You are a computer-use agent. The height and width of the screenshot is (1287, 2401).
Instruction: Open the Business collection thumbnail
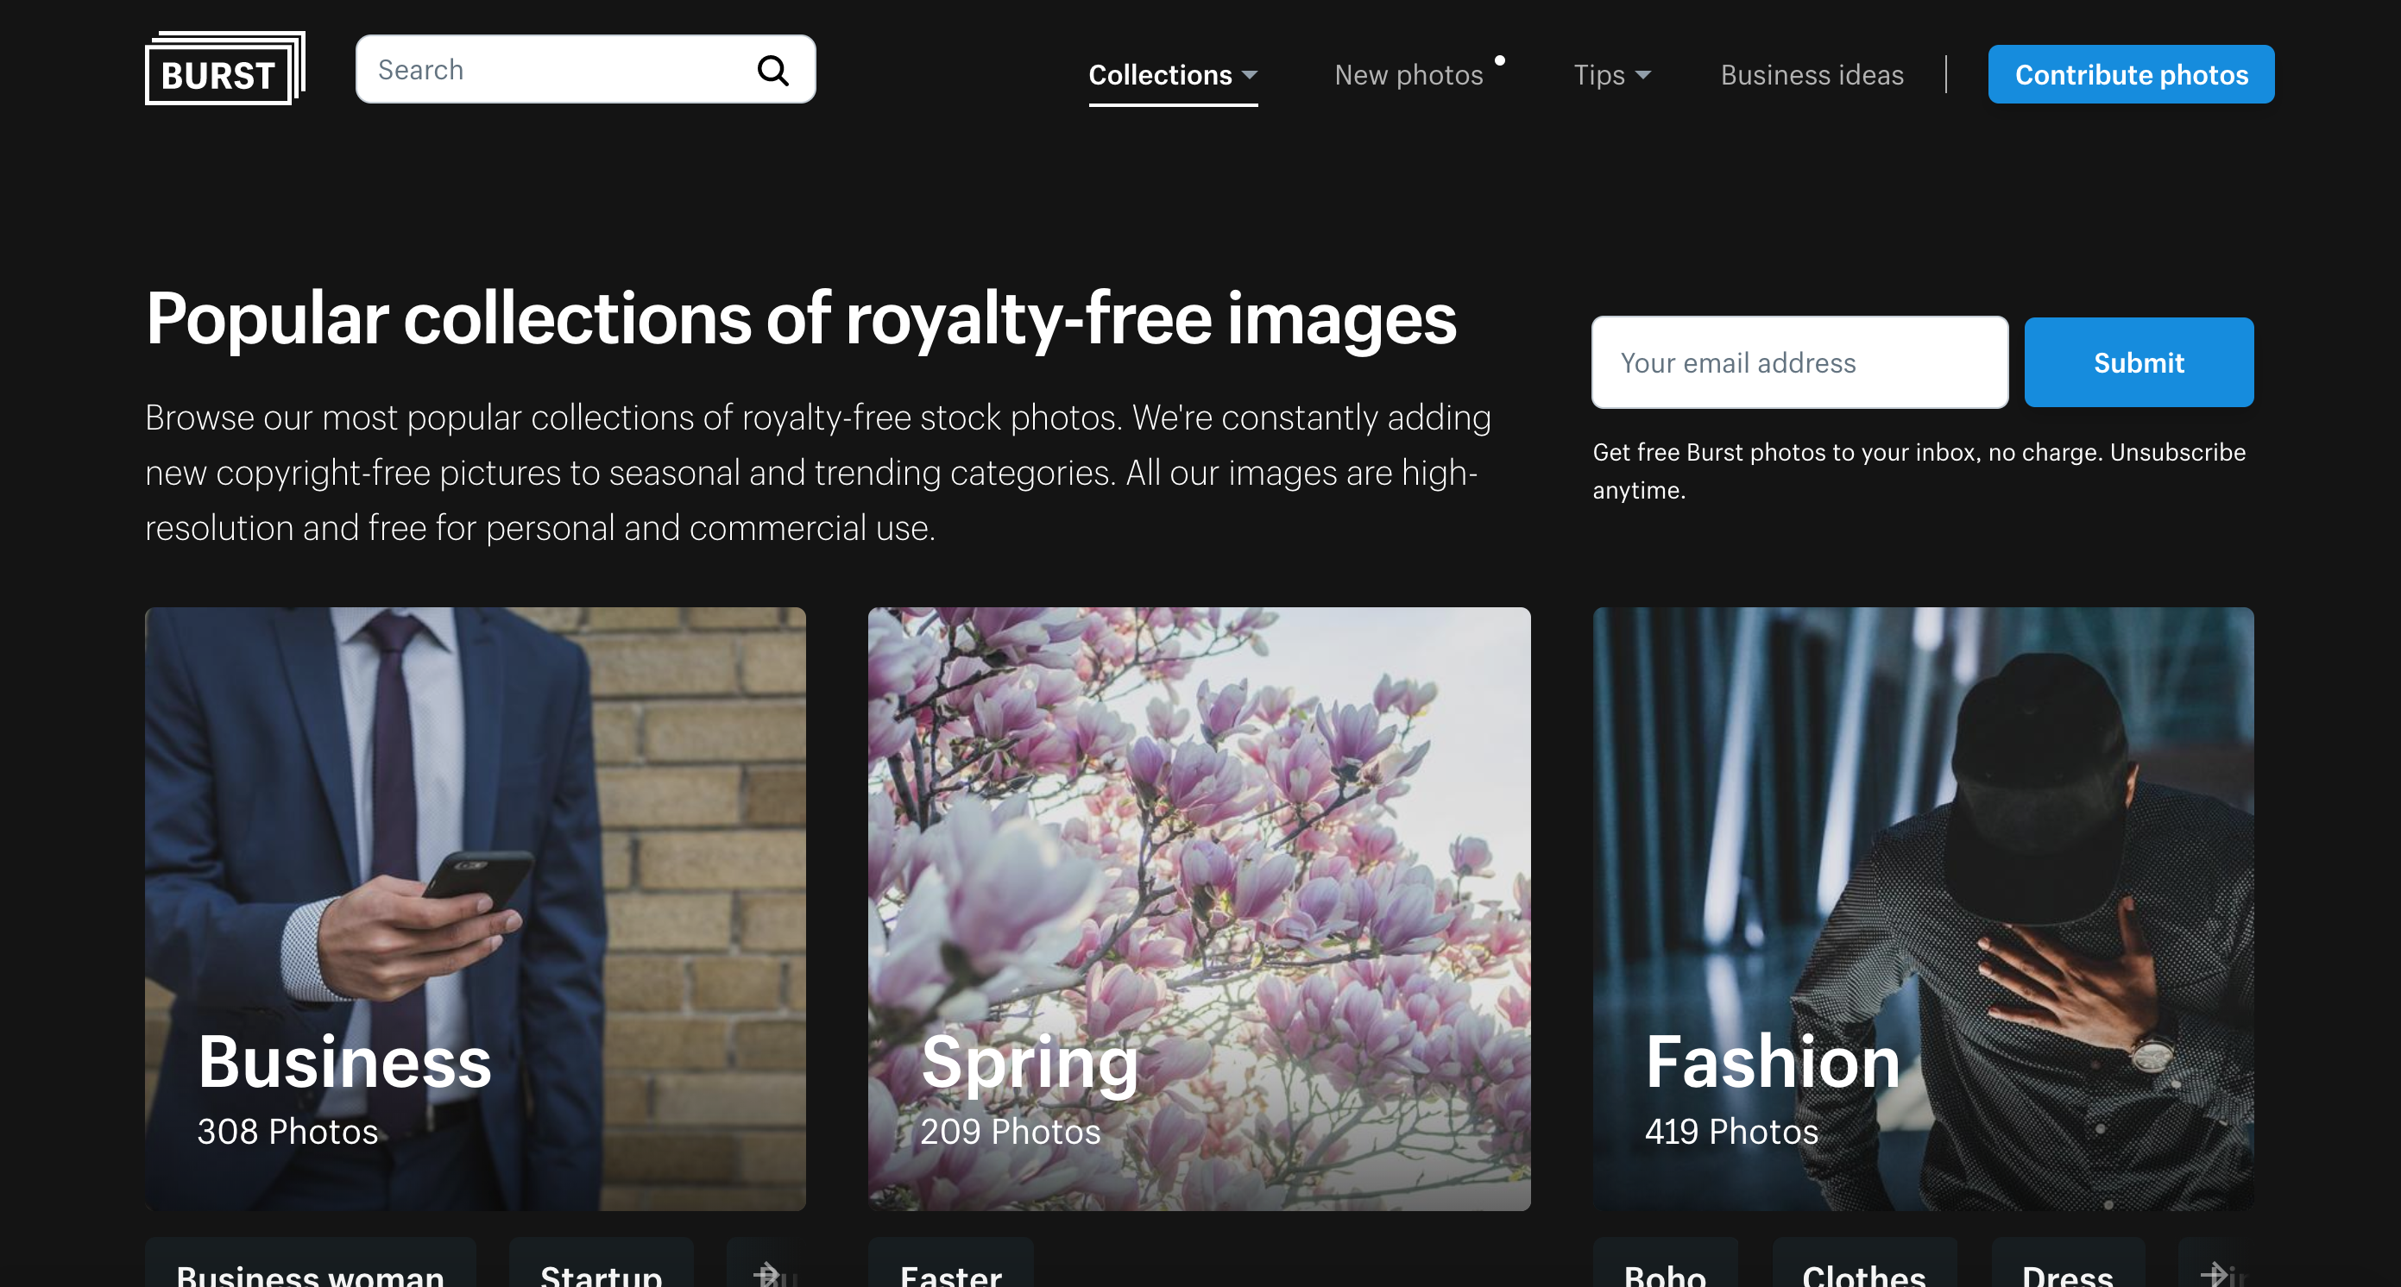pos(476,908)
